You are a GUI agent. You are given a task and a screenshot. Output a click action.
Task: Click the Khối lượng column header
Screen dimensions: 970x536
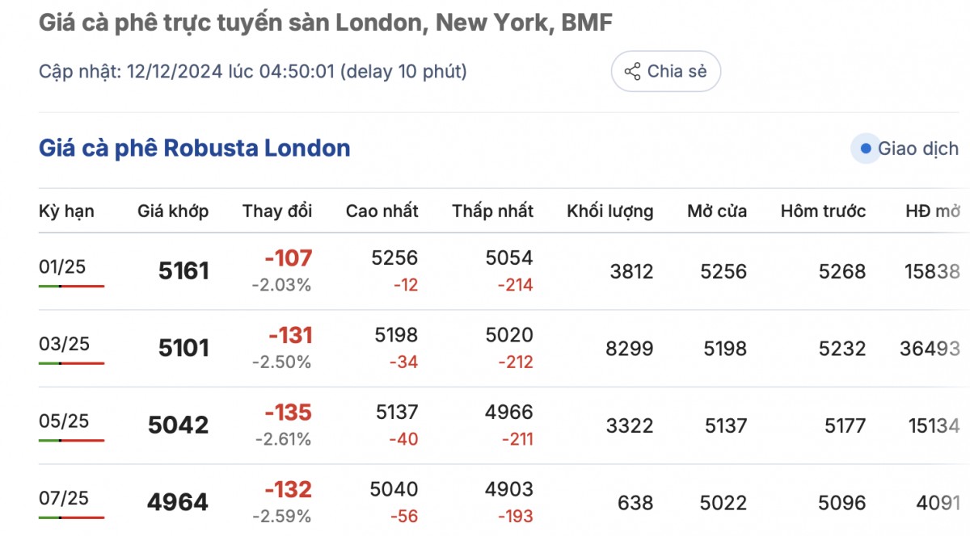tap(610, 211)
